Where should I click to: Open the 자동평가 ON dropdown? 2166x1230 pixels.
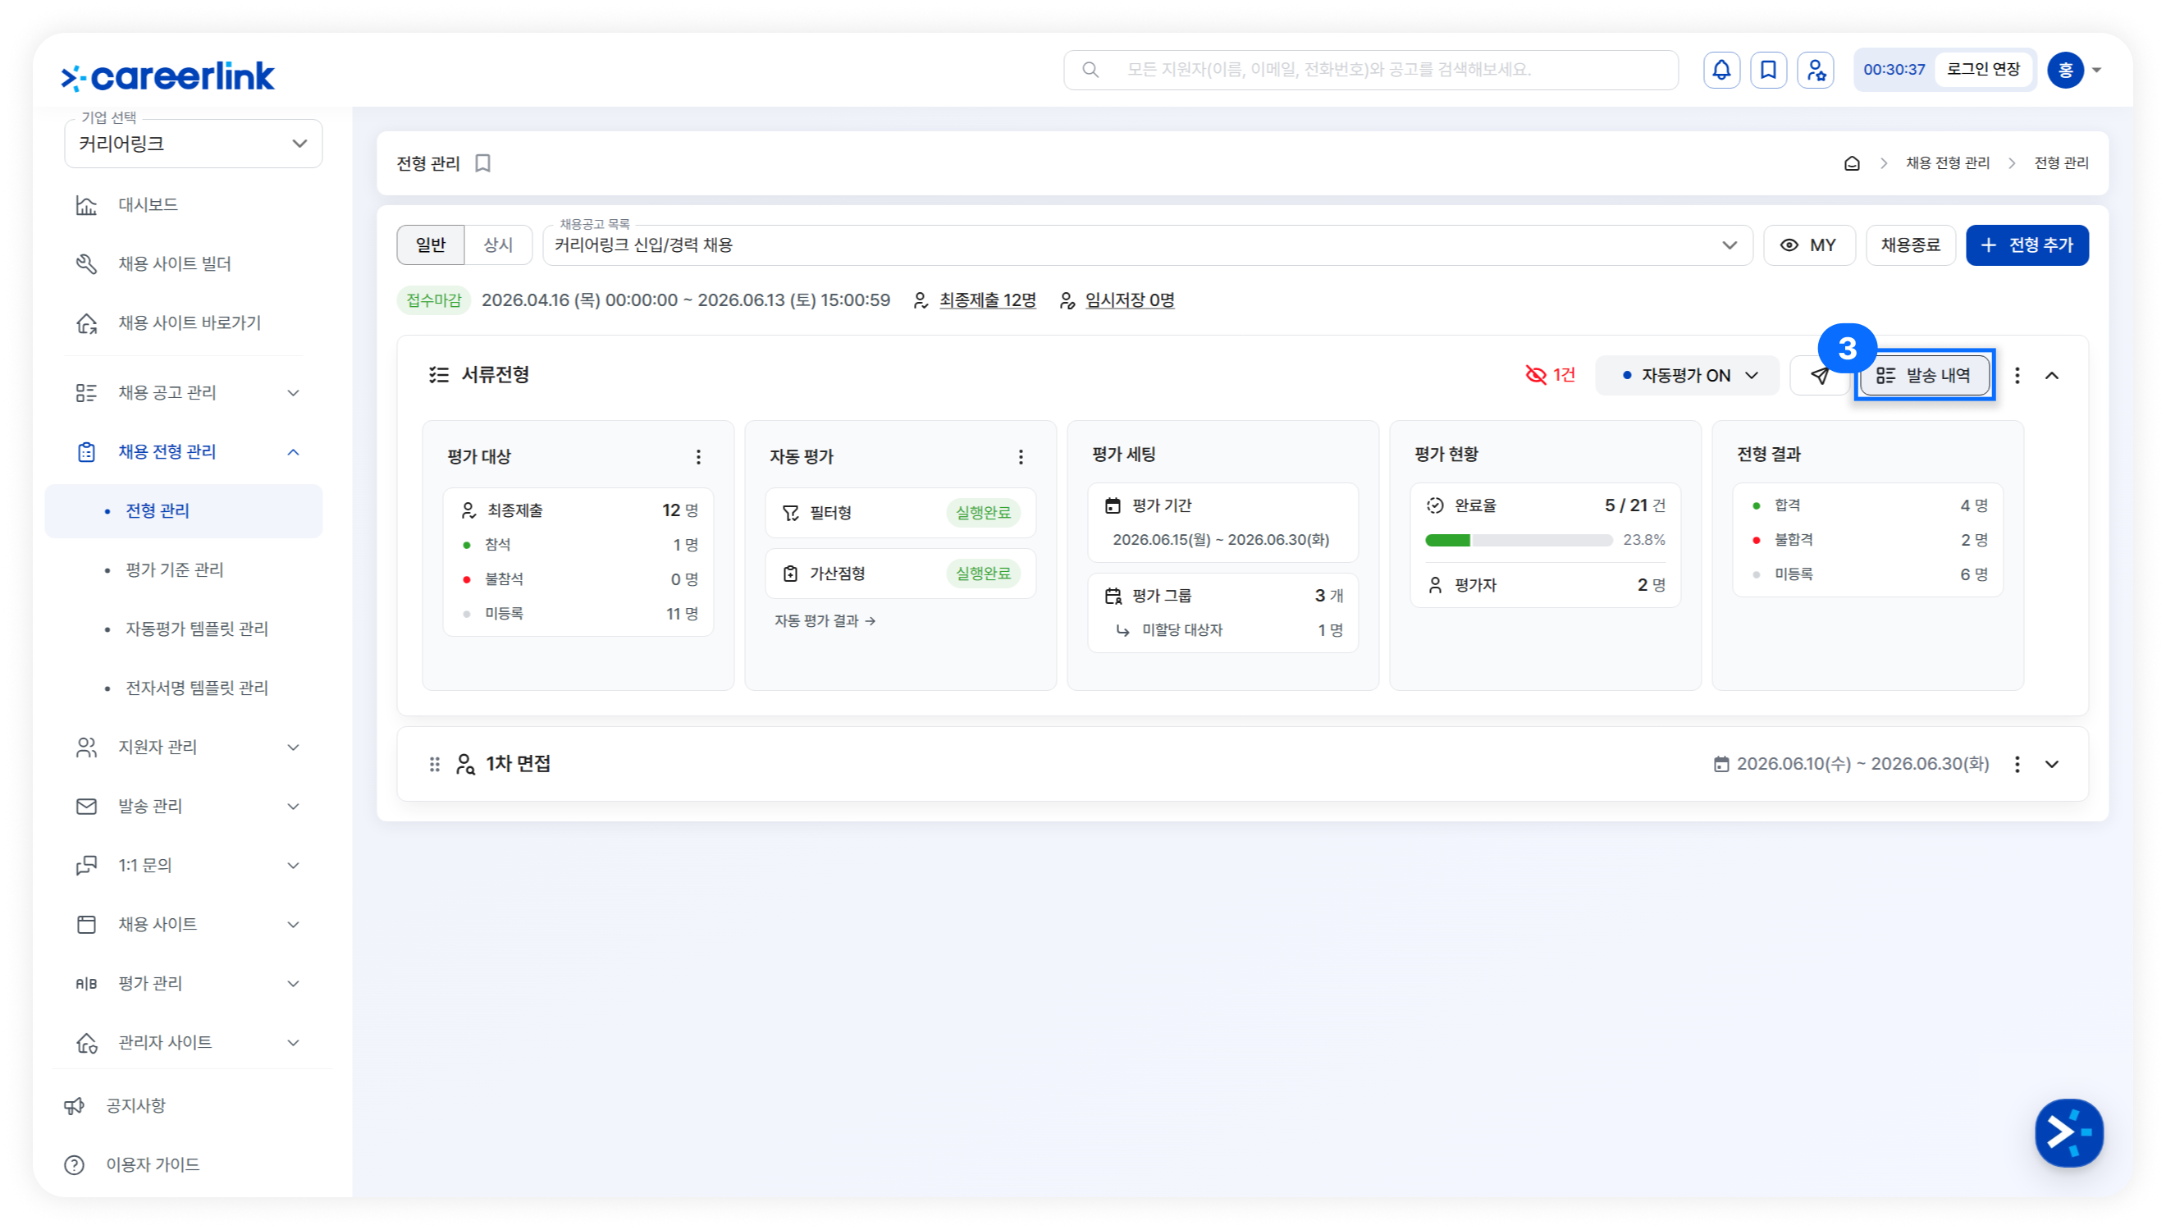click(1687, 375)
